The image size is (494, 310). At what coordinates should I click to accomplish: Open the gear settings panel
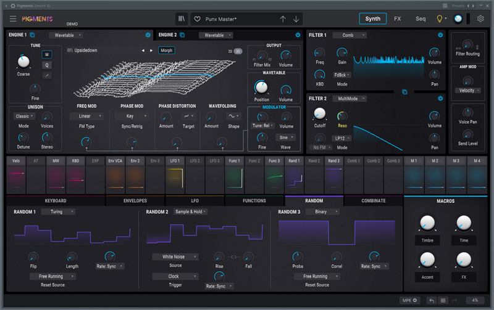click(480, 19)
